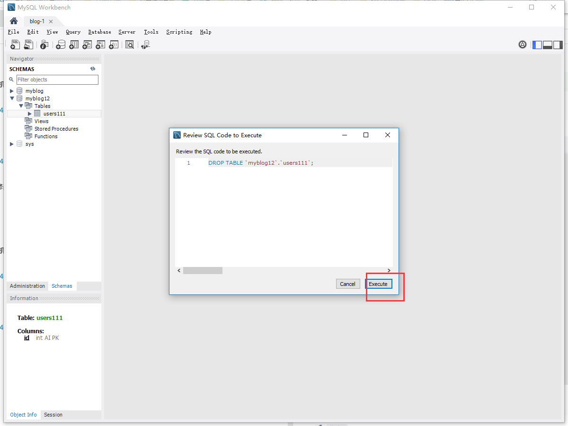Image resolution: width=568 pixels, height=426 pixels.
Task: Click the dialog horizontal scrollbar thumb
Action: point(203,270)
